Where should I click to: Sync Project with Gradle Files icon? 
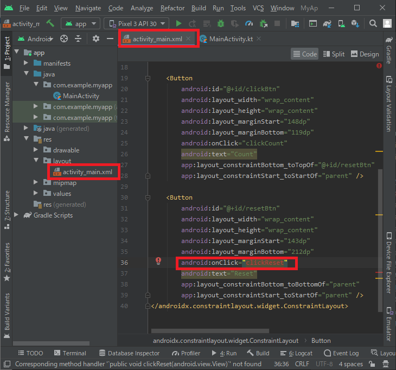[x=327, y=23]
